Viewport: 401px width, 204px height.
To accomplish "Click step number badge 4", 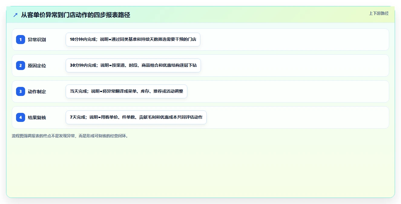I will pos(21,117).
